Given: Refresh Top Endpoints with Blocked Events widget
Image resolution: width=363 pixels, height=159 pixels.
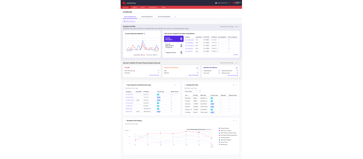Looking at the screenshot, I should point(174,85).
